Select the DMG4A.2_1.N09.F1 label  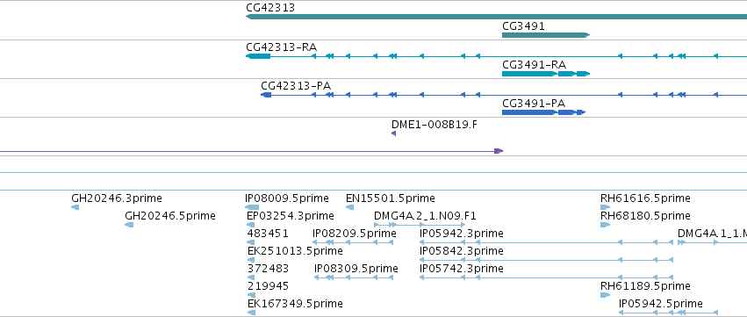(425, 216)
